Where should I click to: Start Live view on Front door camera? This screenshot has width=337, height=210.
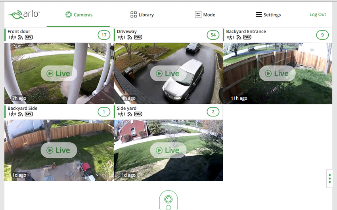click(x=59, y=73)
